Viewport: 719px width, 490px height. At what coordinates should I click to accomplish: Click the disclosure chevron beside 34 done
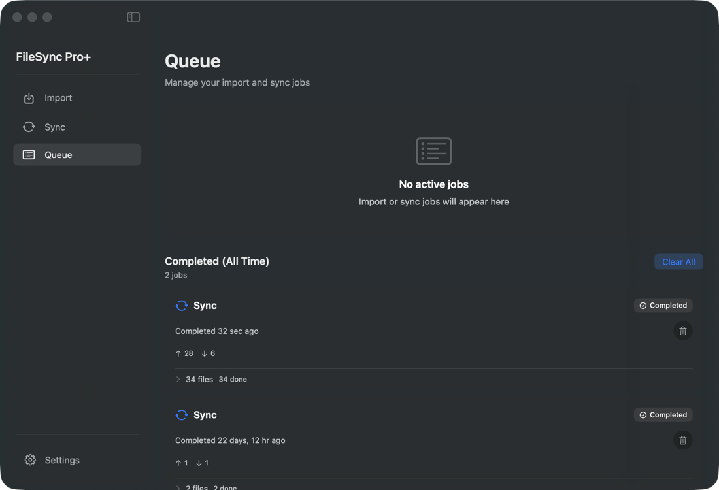click(178, 379)
